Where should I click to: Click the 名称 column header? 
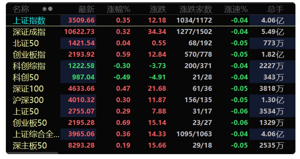pyautogui.click(x=21, y=9)
